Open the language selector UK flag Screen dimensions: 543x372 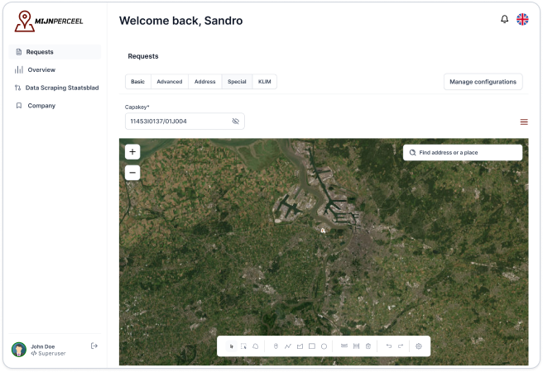coord(523,19)
